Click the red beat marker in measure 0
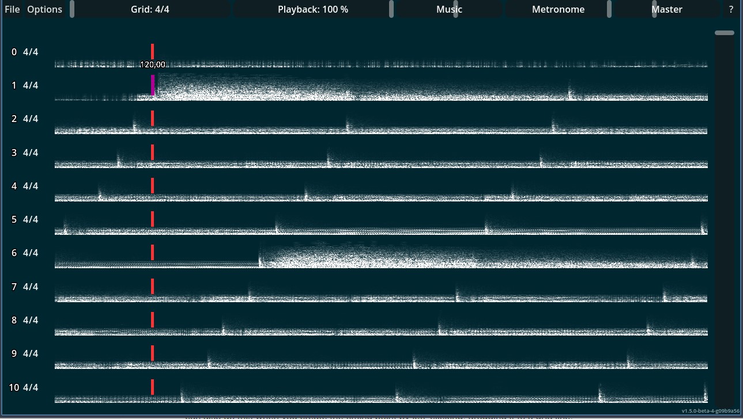743x419 pixels. pyautogui.click(x=153, y=51)
